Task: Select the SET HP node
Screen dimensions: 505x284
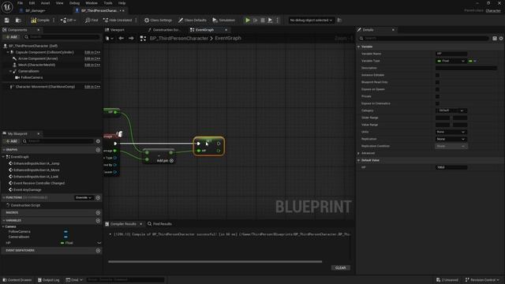Action: [x=208, y=147]
